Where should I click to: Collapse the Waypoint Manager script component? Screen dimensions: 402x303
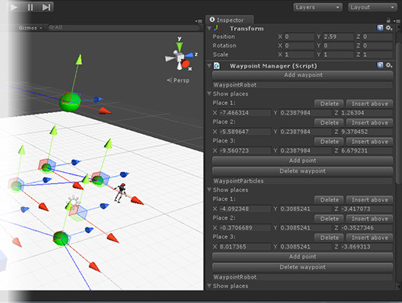[210, 65]
